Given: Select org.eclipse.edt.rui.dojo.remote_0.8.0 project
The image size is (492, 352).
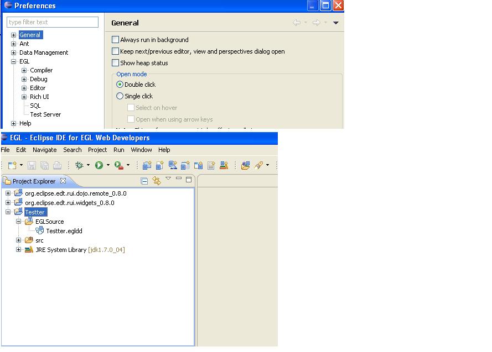Looking at the screenshot, I should 76,193.
